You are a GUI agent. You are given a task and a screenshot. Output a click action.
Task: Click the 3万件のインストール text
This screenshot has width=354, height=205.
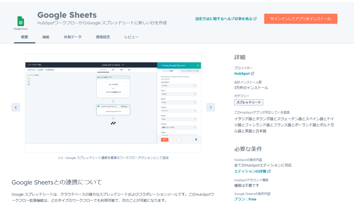[x=251, y=88]
